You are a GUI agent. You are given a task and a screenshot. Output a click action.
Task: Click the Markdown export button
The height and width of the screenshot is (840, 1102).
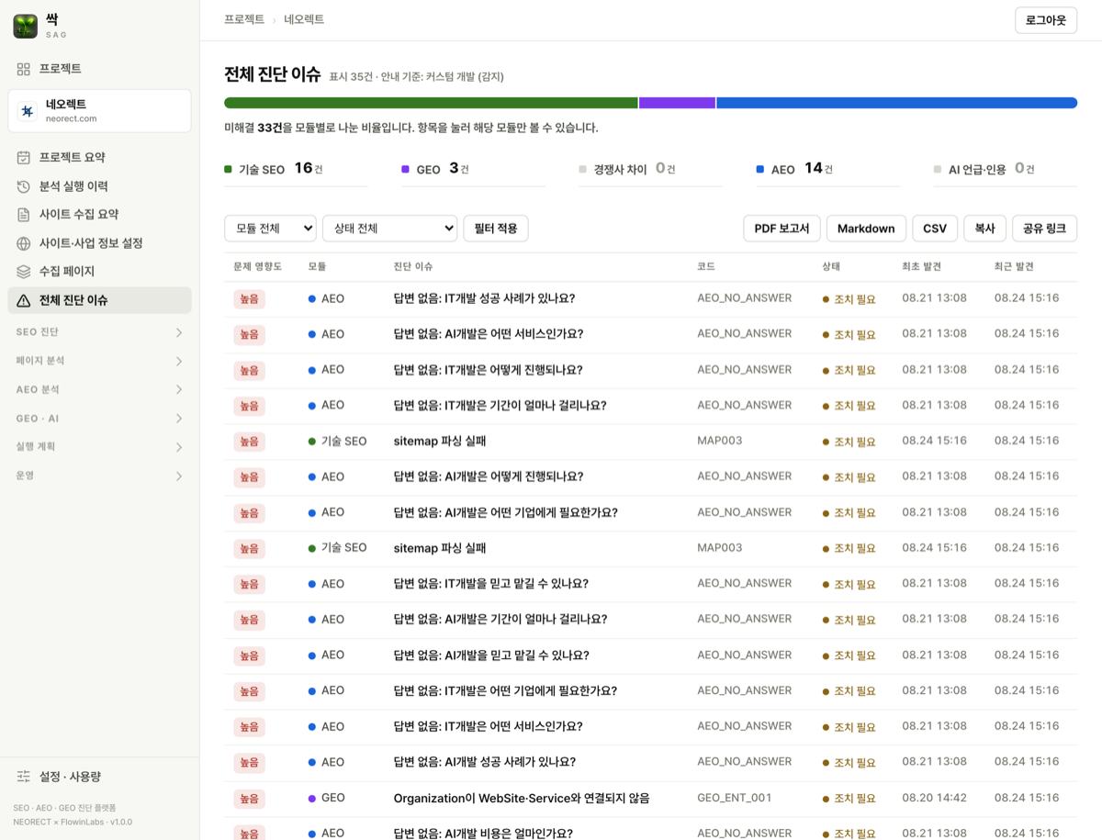pyautogui.click(x=866, y=229)
